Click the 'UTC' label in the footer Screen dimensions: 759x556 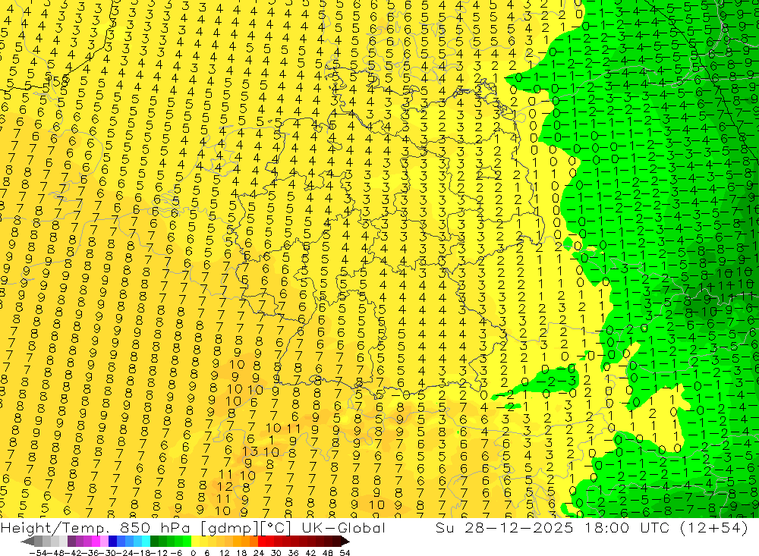click(654, 528)
